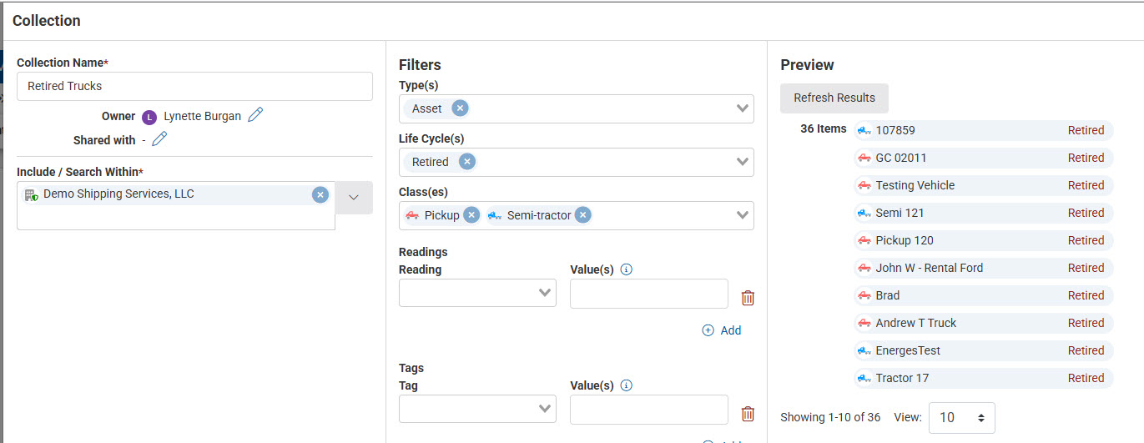Image resolution: width=1144 pixels, height=443 pixels.
Task: Click truck icon beside Tractor 17
Action: click(x=864, y=378)
